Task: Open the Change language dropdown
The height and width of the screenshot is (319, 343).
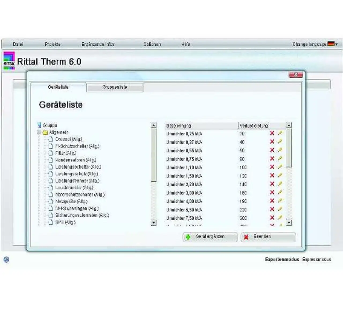Action: click(x=315, y=44)
